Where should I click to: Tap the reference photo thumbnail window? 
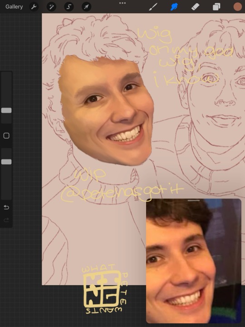point(194,261)
